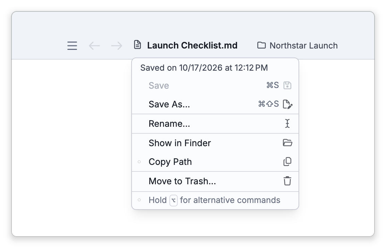Image resolution: width=386 pixels, height=248 pixels.
Task: Choose Move to Trash...
Action: coord(215,181)
